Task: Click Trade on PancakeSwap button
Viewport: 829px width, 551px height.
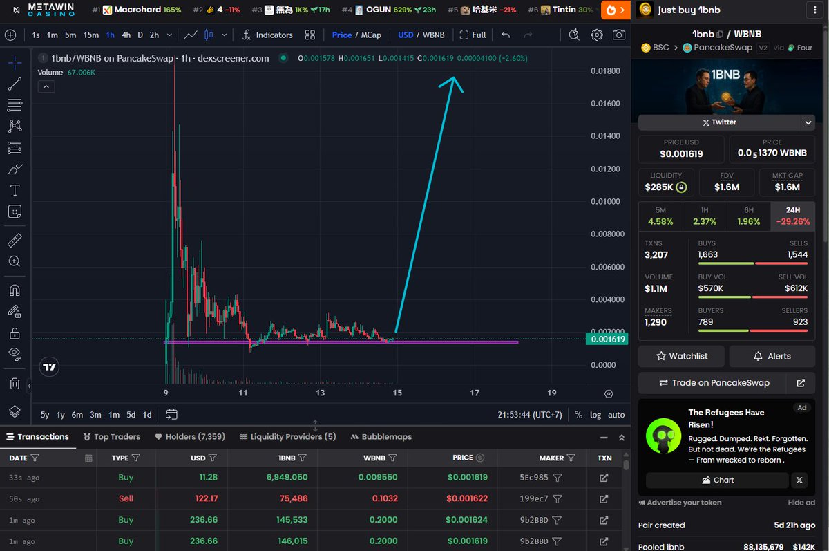Action: pos(714,382)
